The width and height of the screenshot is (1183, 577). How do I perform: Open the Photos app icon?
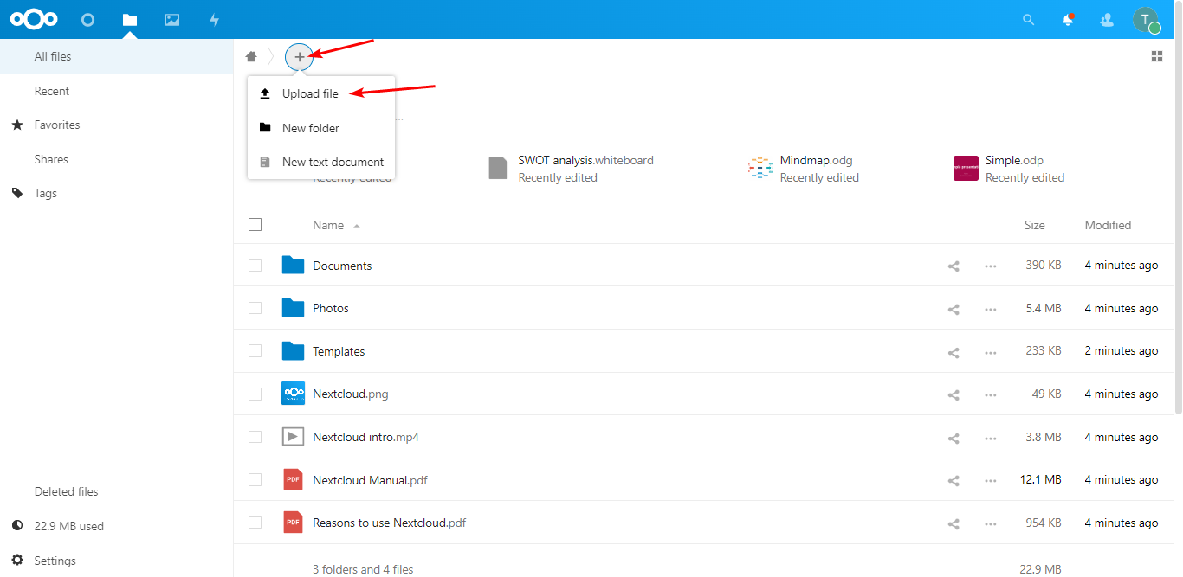point(172,19)
